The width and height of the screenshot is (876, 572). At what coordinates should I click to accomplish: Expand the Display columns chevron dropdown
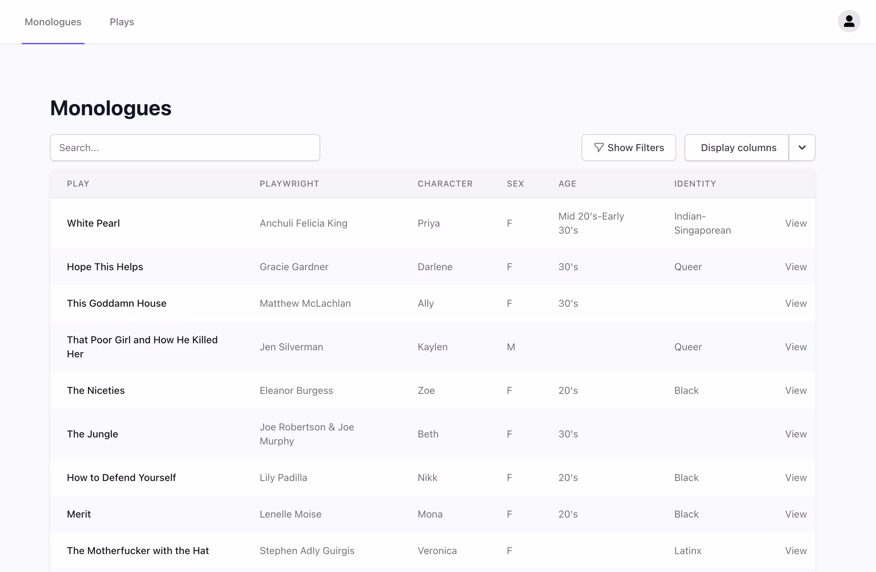[x=802, y=148]
